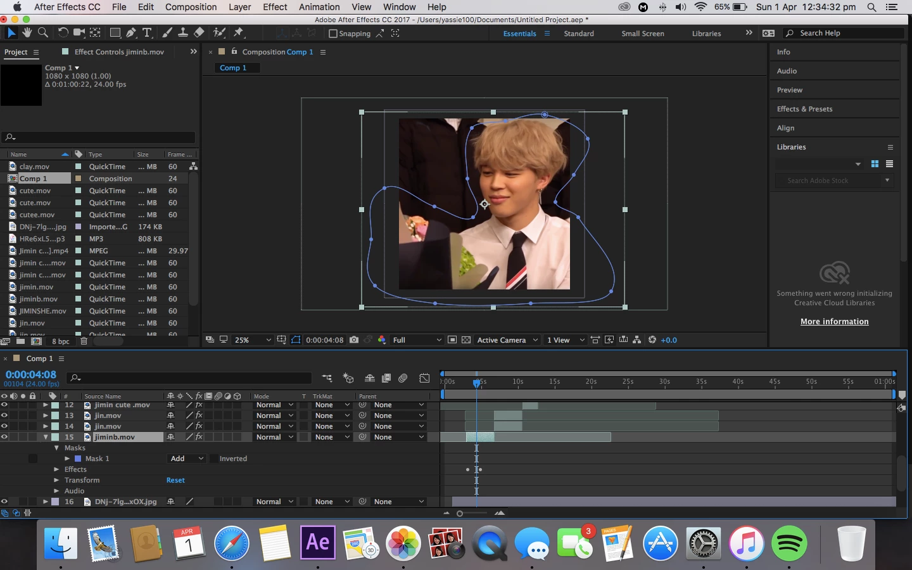Expand the Transform property group

pos(56,480)
